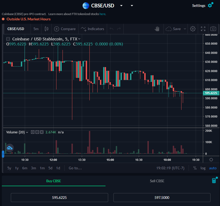
Task: Set the chart range to 1m
Action: [42, 168]
